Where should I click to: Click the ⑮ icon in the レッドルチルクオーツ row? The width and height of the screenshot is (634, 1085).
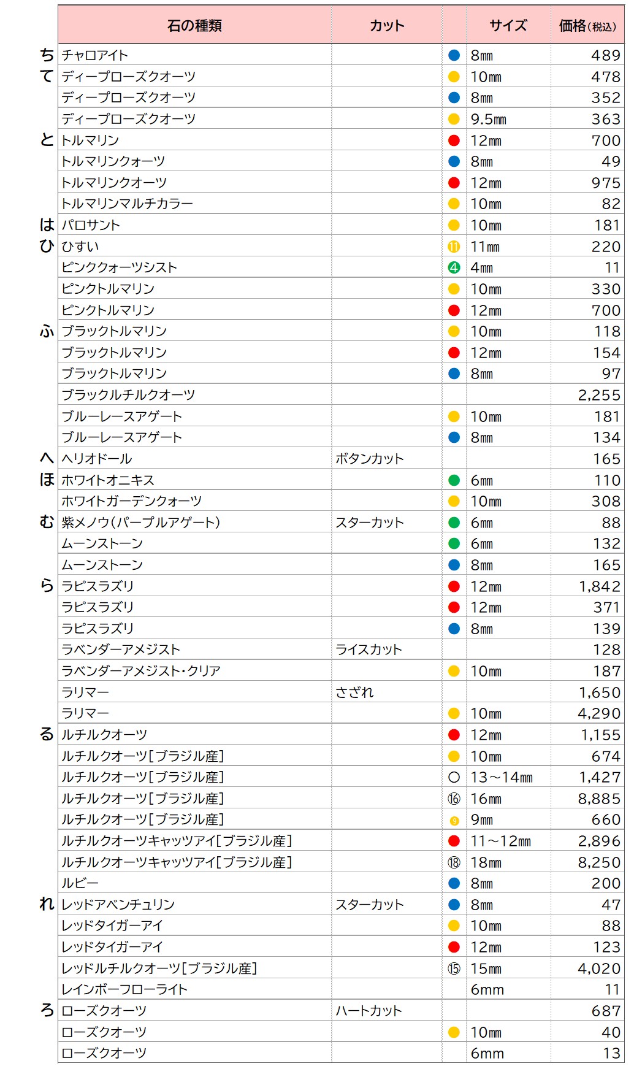454,968
